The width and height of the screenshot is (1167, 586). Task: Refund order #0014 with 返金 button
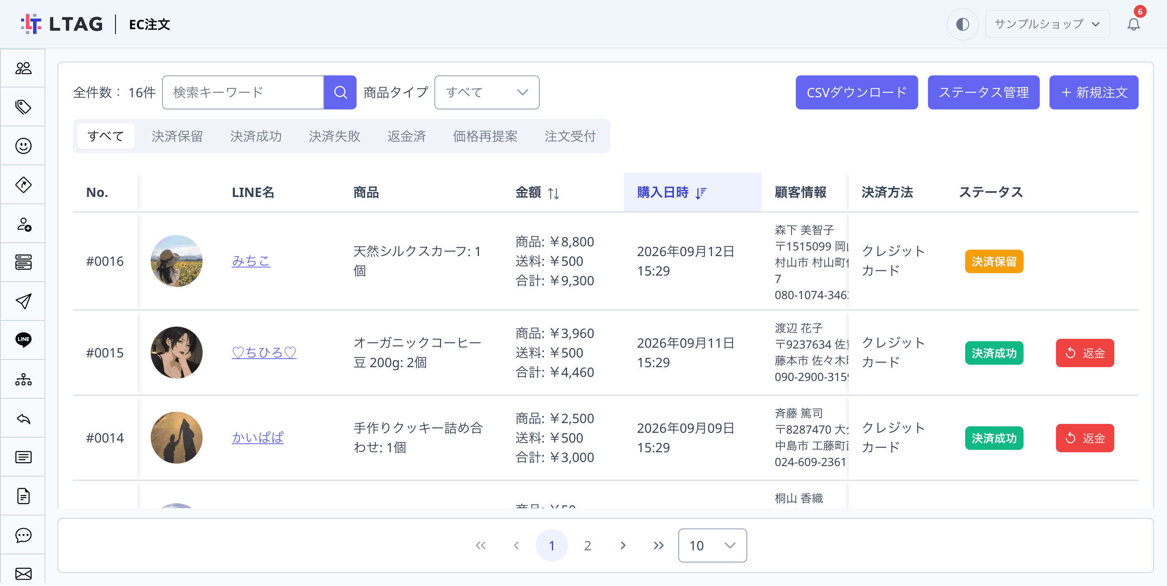(x=1085, y=438)
